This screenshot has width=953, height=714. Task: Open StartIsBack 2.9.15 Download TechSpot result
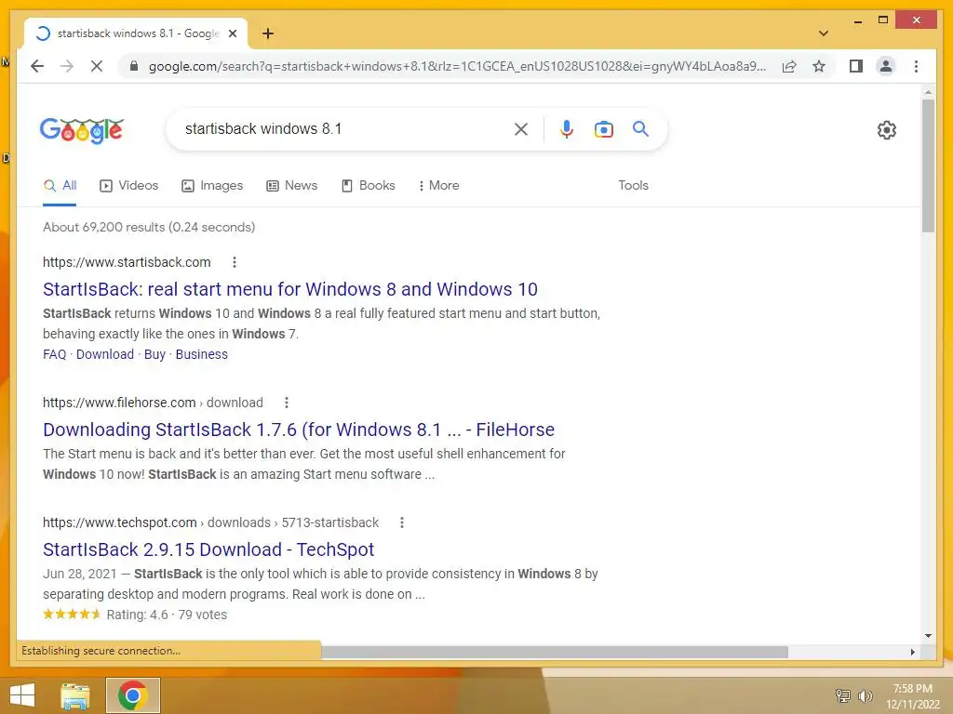[x=208, y=549]
